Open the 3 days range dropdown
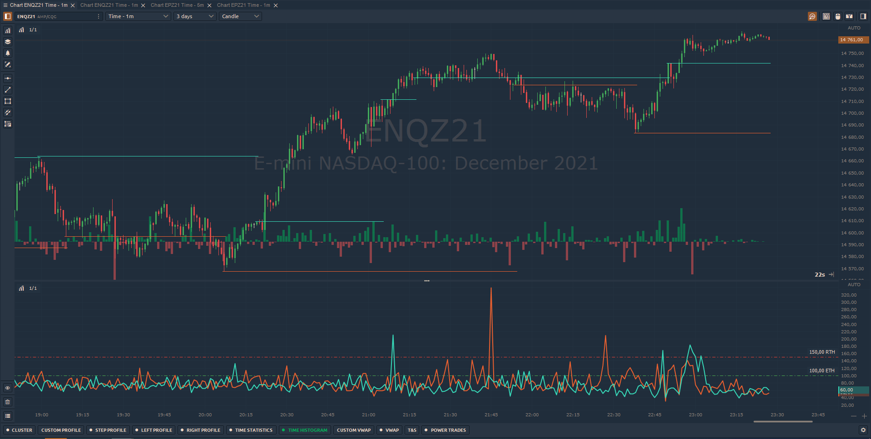This screenshot has width=871, height=439. (194, 16)
